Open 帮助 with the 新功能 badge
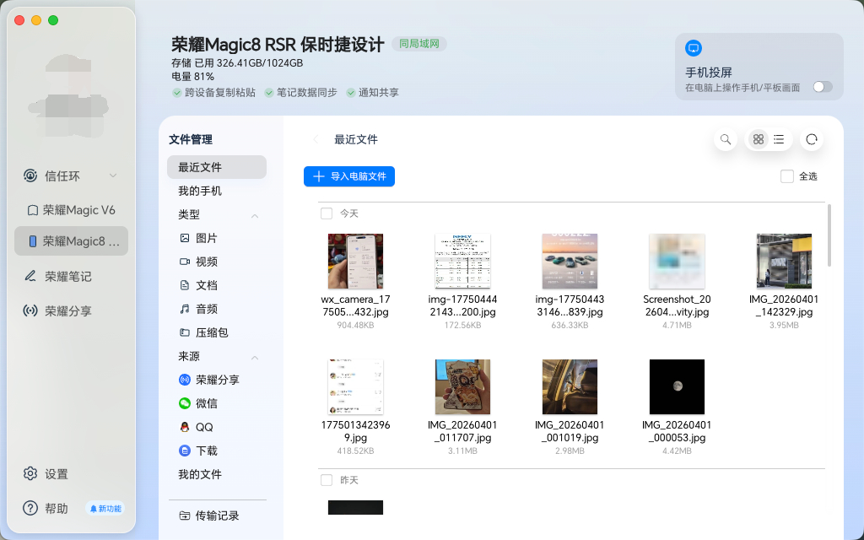 (x=56, y=508)
